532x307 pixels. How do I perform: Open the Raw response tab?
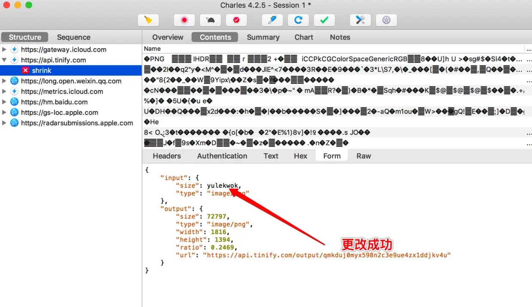pyautogui.click(x=363, y=156)
